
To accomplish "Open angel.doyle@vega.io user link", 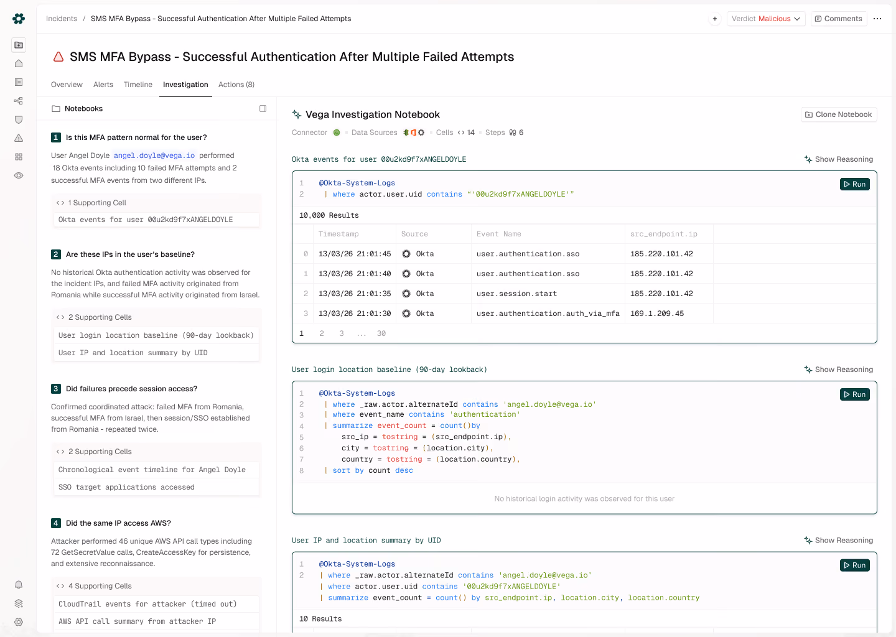I will (154, 156).
